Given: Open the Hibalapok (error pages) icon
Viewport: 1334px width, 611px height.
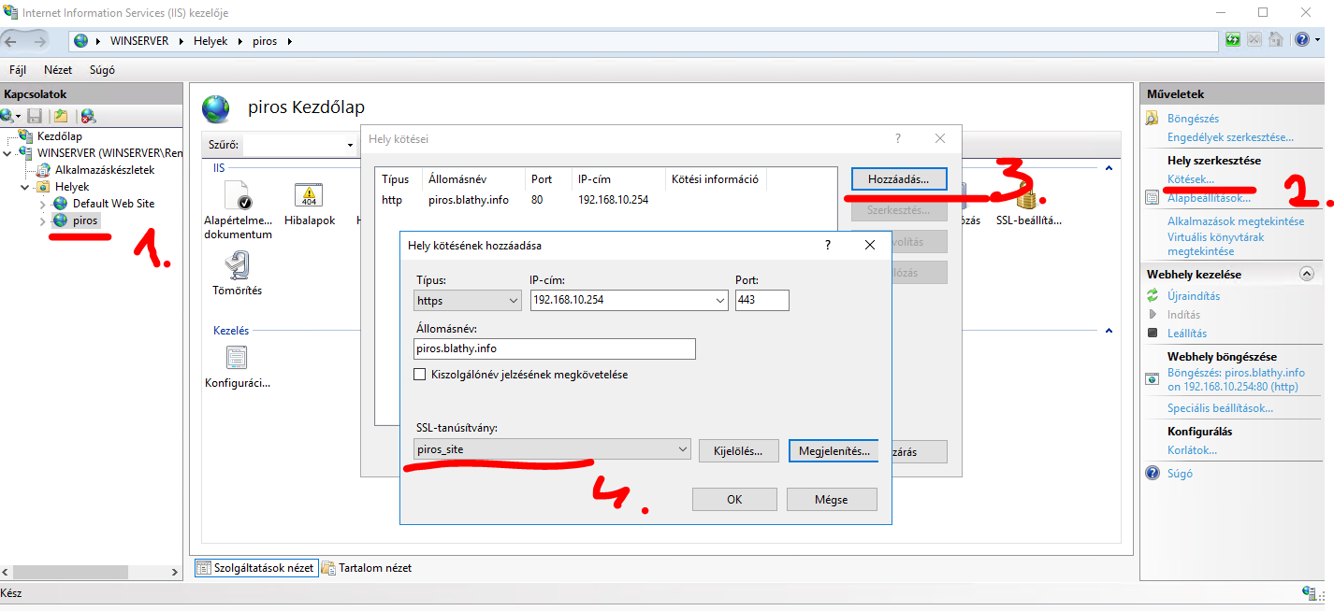Looking at the screenshot, I should (x=309, y=197).
